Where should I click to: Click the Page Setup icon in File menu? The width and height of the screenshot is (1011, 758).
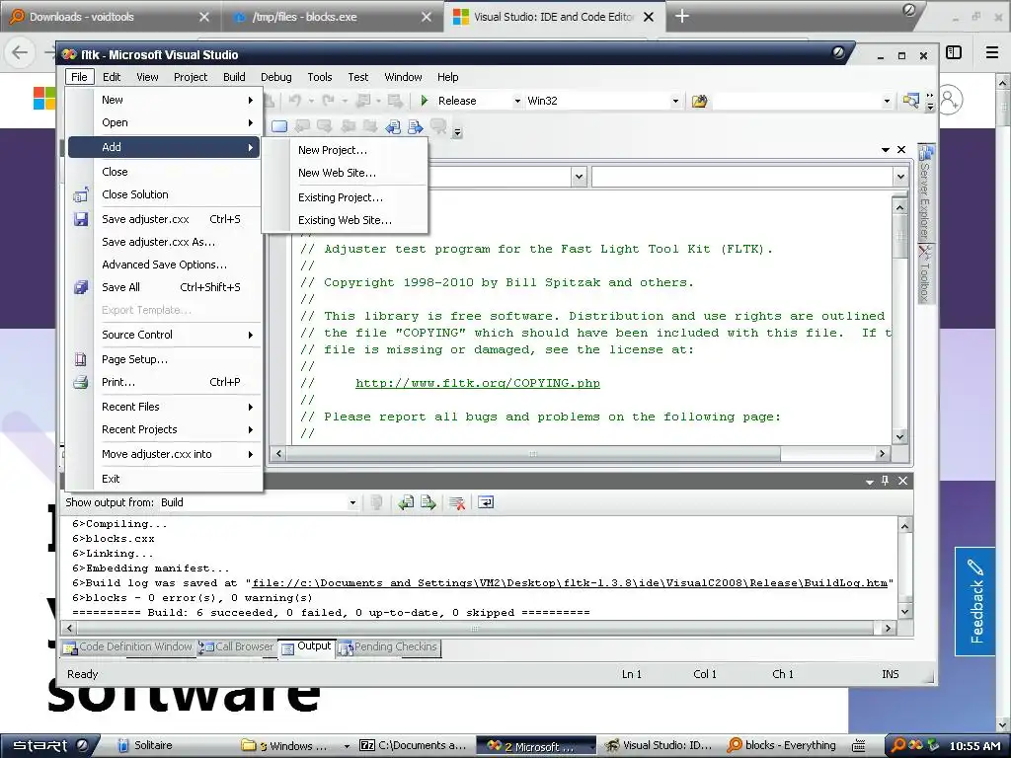coord(81,359)
